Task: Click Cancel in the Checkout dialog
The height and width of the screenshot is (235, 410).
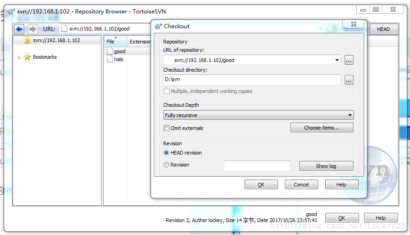Action: pos(301,185)
